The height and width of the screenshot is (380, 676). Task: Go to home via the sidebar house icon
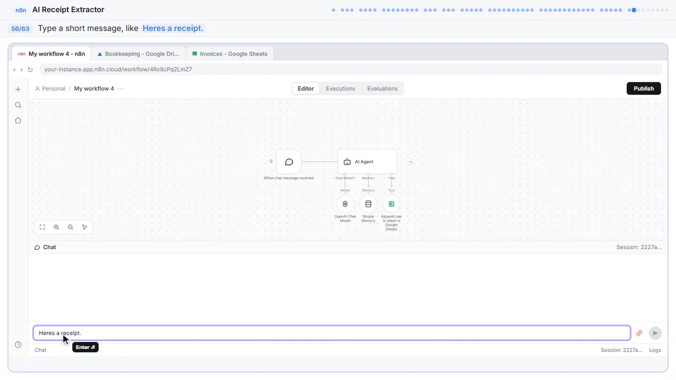click(x=18, y=120)
